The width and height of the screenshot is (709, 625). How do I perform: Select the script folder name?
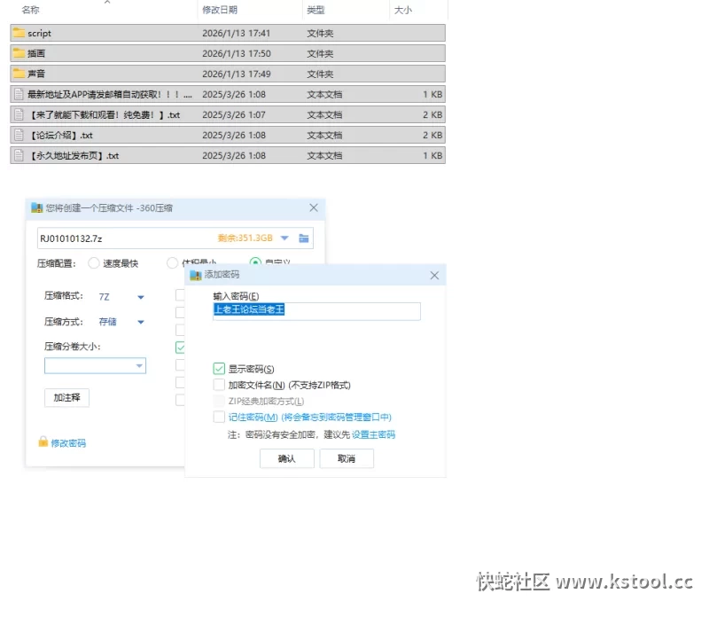(39, 33)
